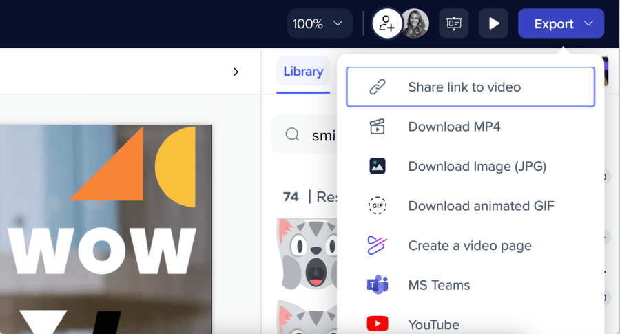620x334 pixels.
Task: Click the invite collaborator icon
Action: [x=386, y=23]
